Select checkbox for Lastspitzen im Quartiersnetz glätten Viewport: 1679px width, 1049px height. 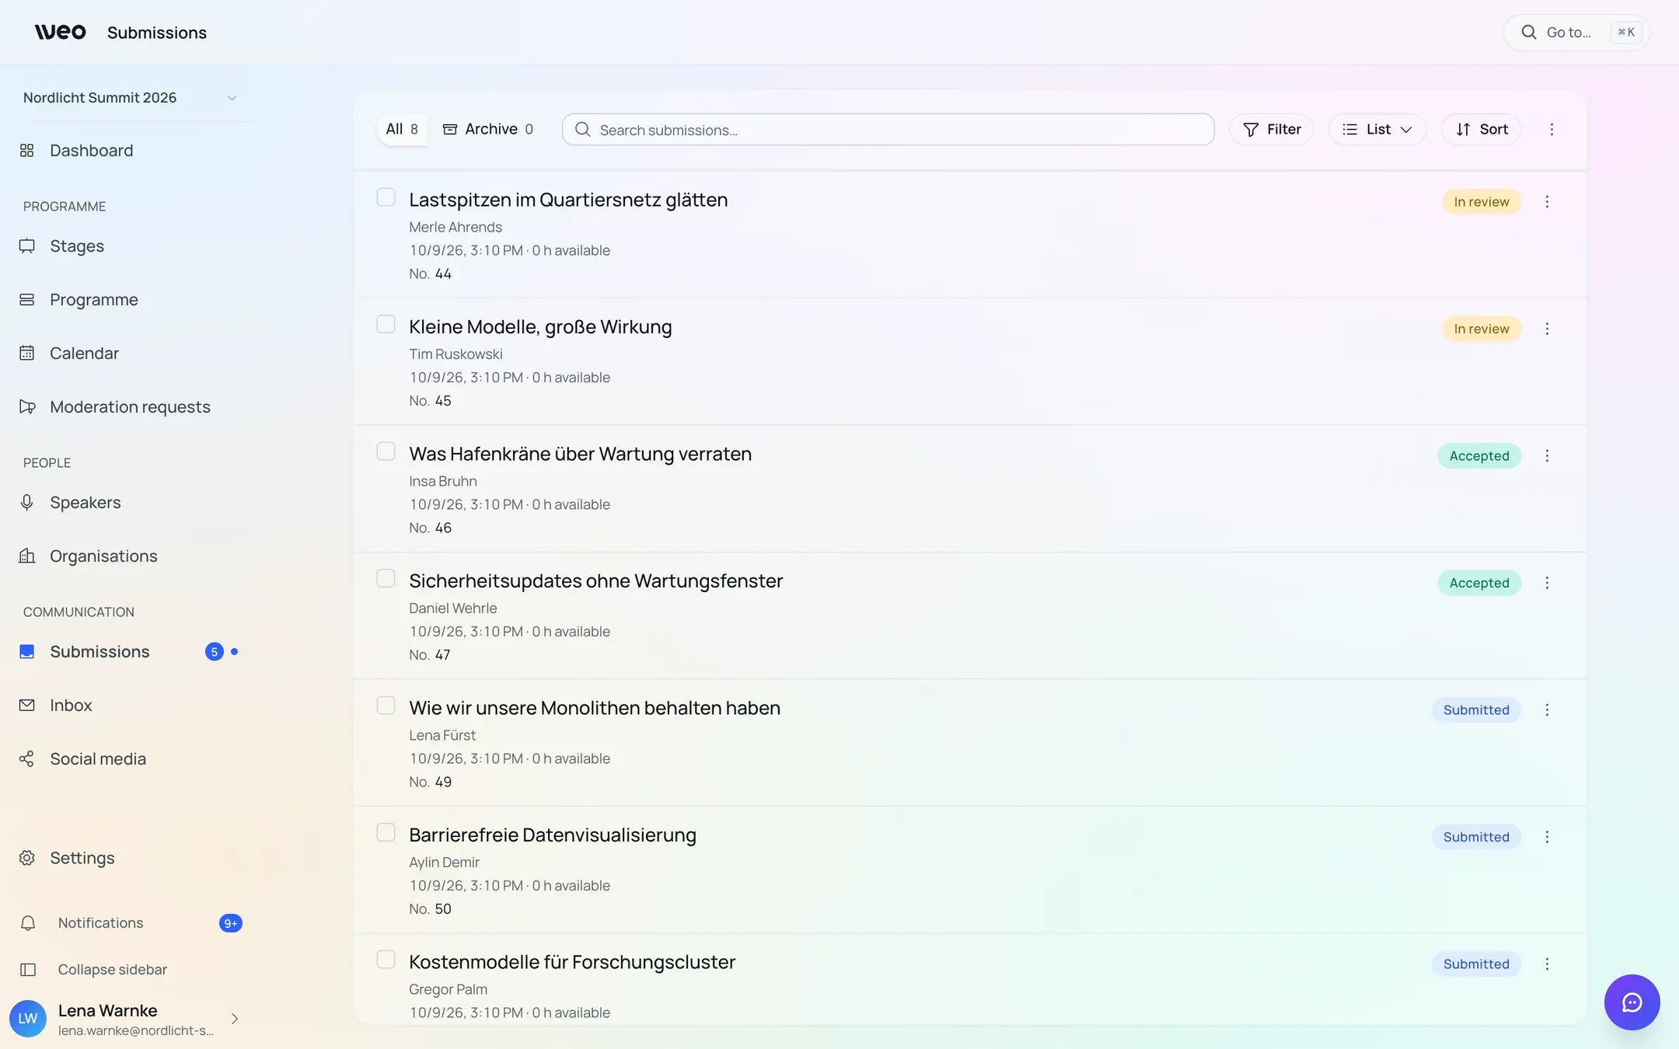coord(386,197)
